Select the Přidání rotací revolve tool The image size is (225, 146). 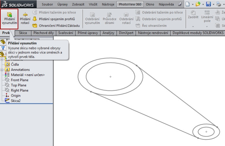25,19
